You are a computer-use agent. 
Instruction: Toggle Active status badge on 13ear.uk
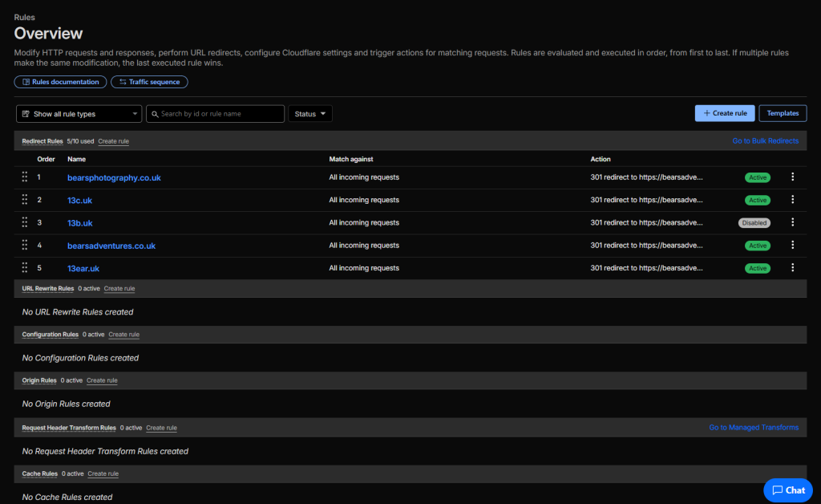point(757,269)
